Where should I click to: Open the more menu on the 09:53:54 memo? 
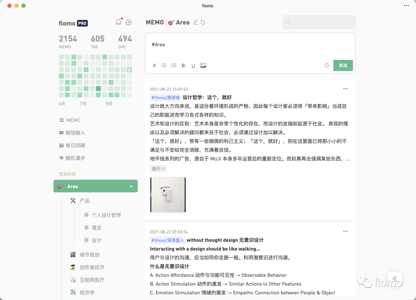click(346, 231)
